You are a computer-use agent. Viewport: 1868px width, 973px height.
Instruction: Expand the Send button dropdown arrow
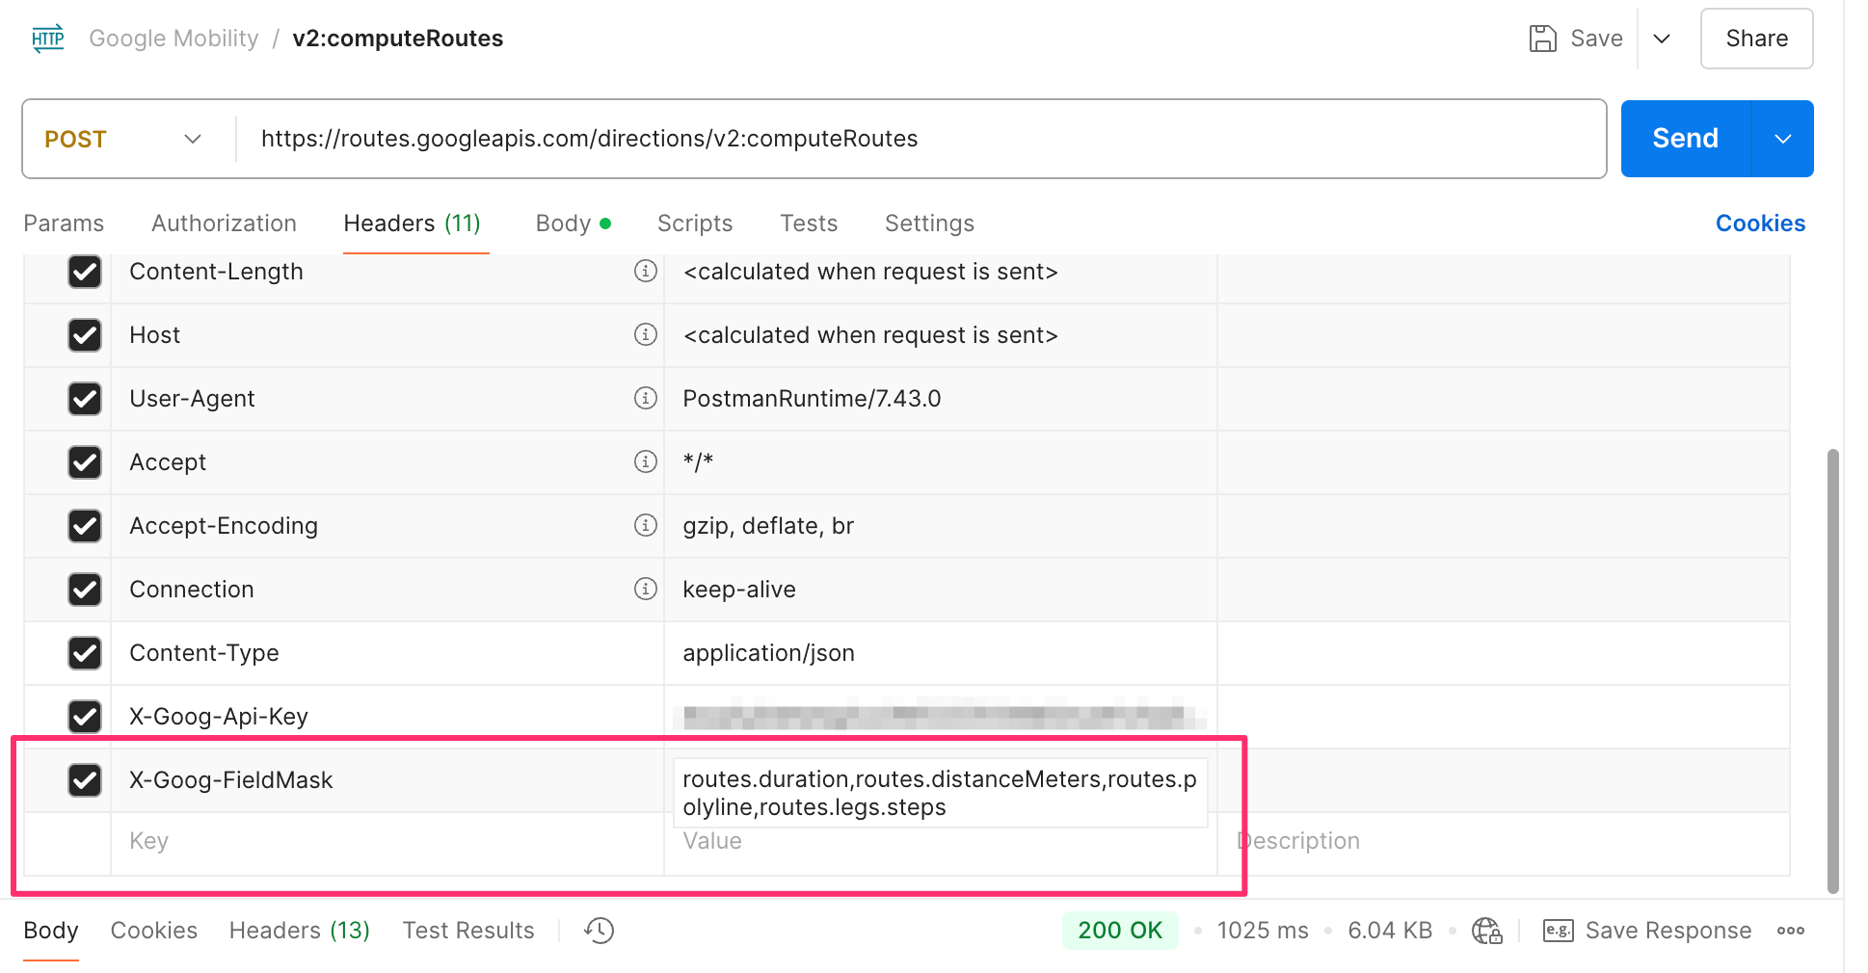click(1782, 139)
